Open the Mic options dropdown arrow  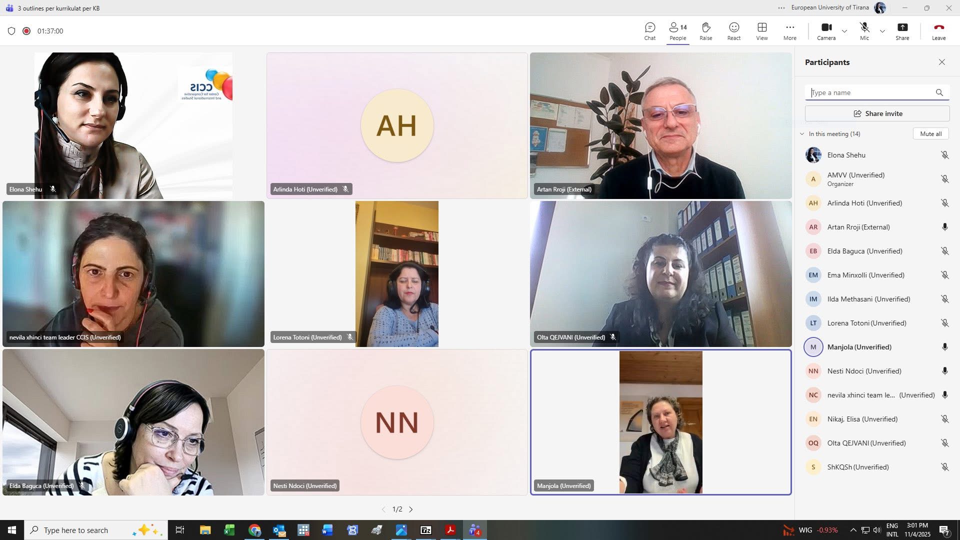pos(882,31)
